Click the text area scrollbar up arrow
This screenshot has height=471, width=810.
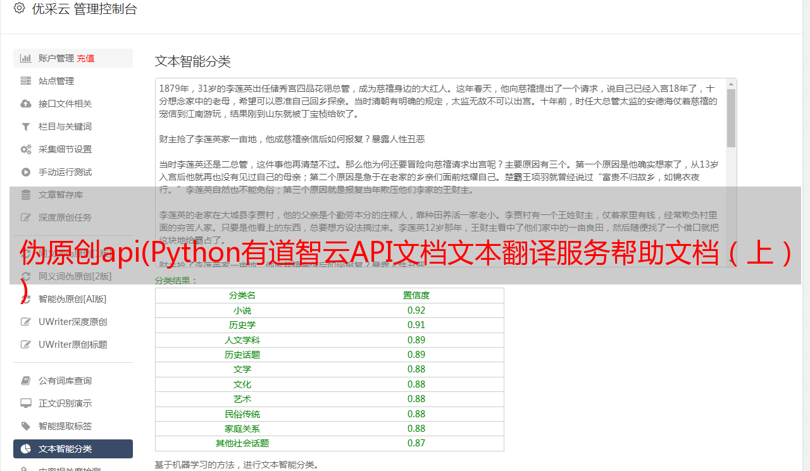point(731,83)
